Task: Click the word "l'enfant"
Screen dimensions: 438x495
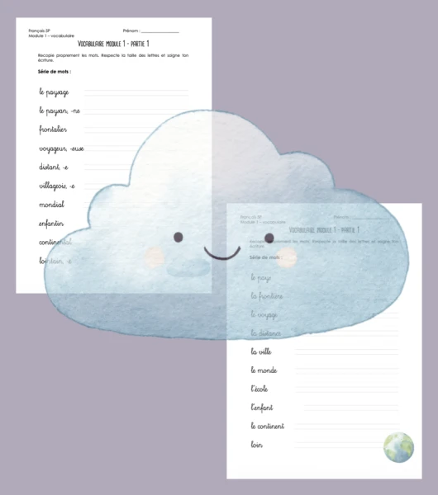Action: coord(261,408)
